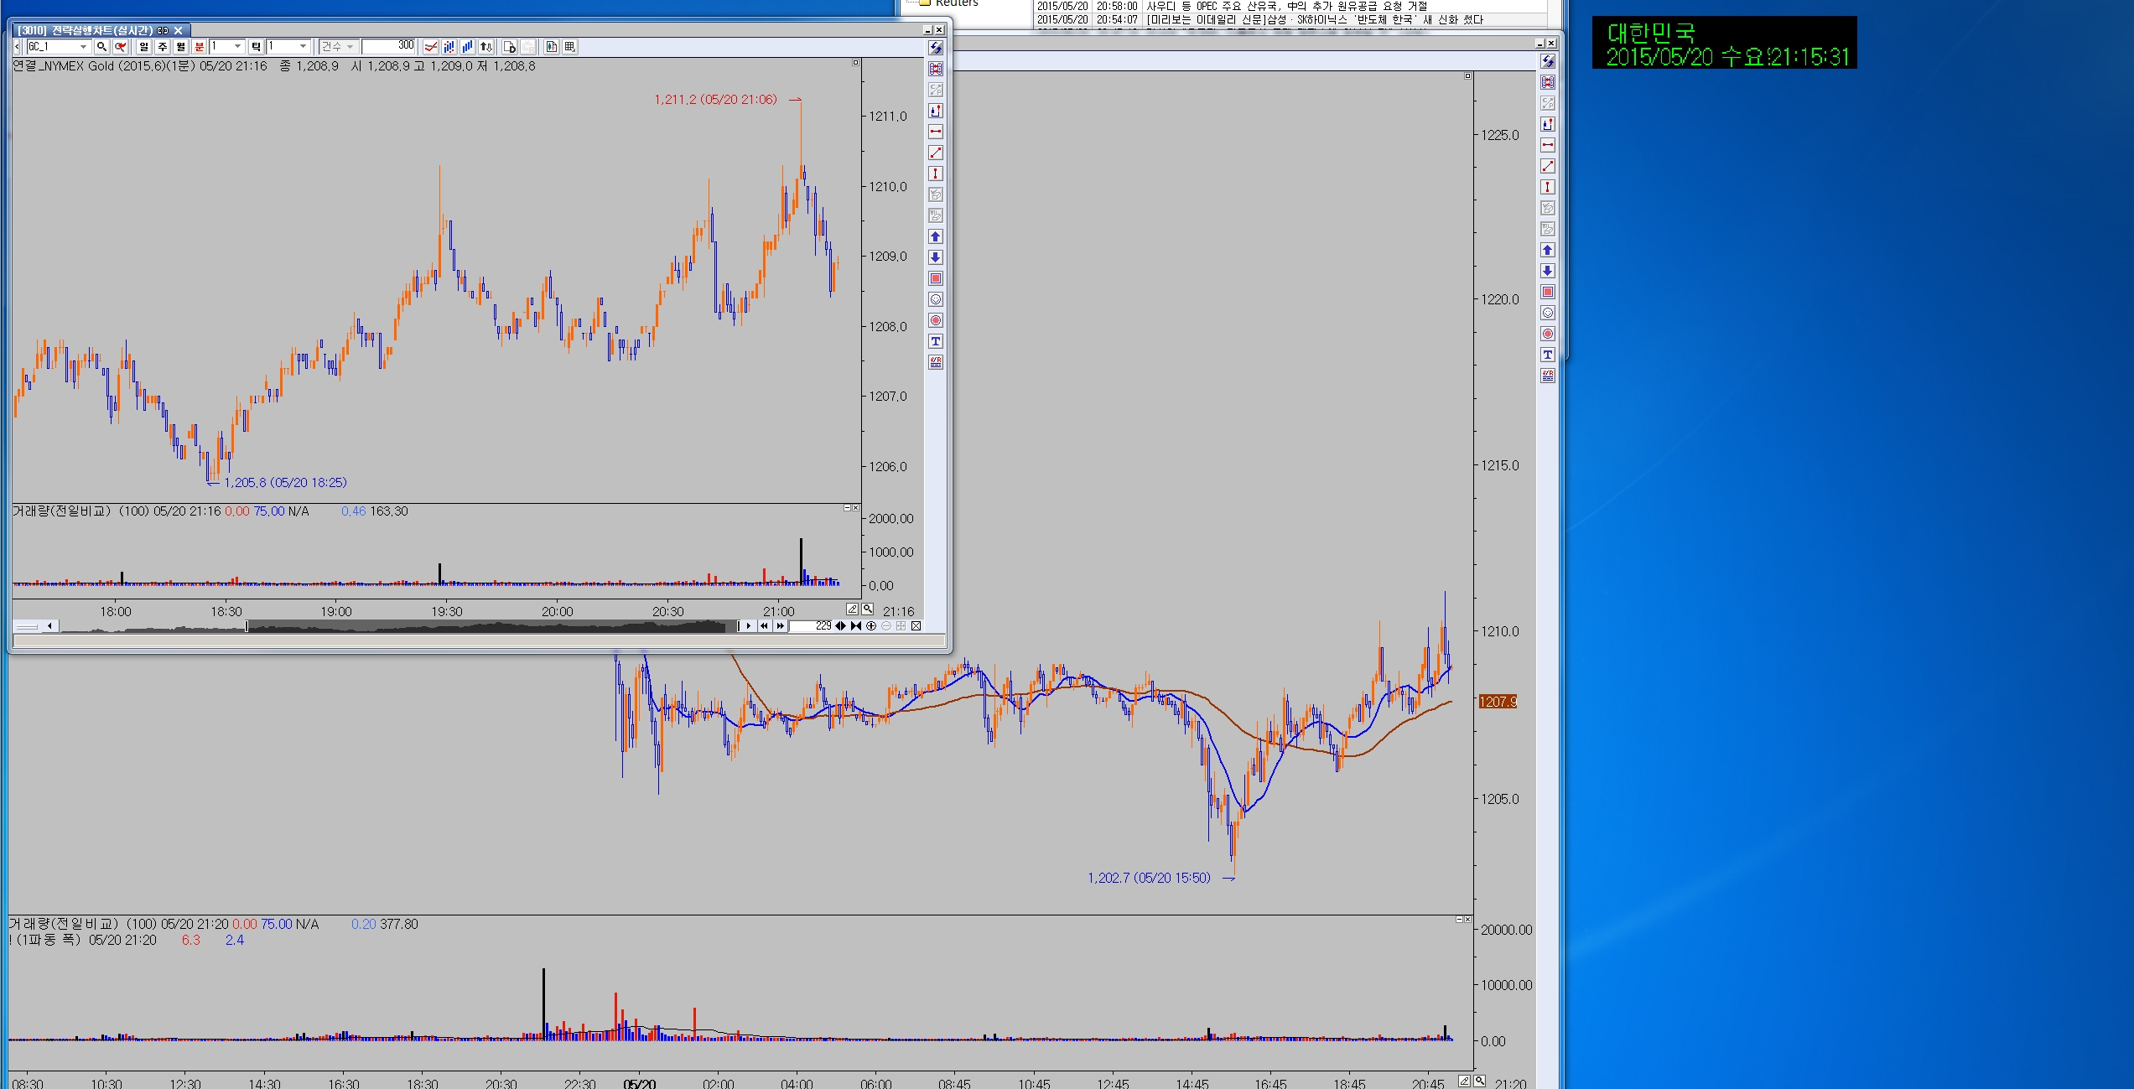Select the text annotation T tool

coord(936,341)
